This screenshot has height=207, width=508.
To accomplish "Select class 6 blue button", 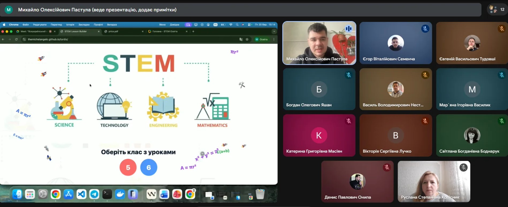I will 149,167.
